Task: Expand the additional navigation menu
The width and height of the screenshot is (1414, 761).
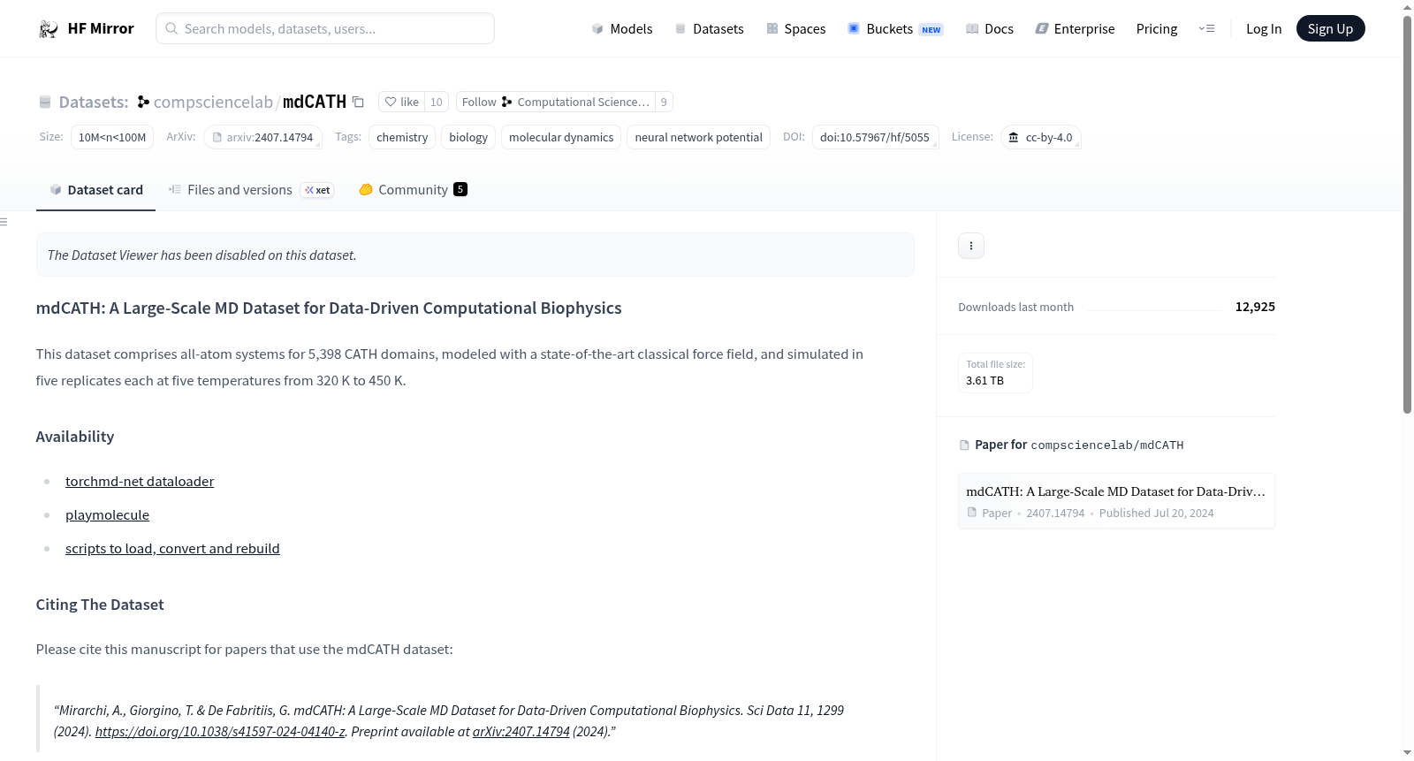Action: (x=1207, y=28)
